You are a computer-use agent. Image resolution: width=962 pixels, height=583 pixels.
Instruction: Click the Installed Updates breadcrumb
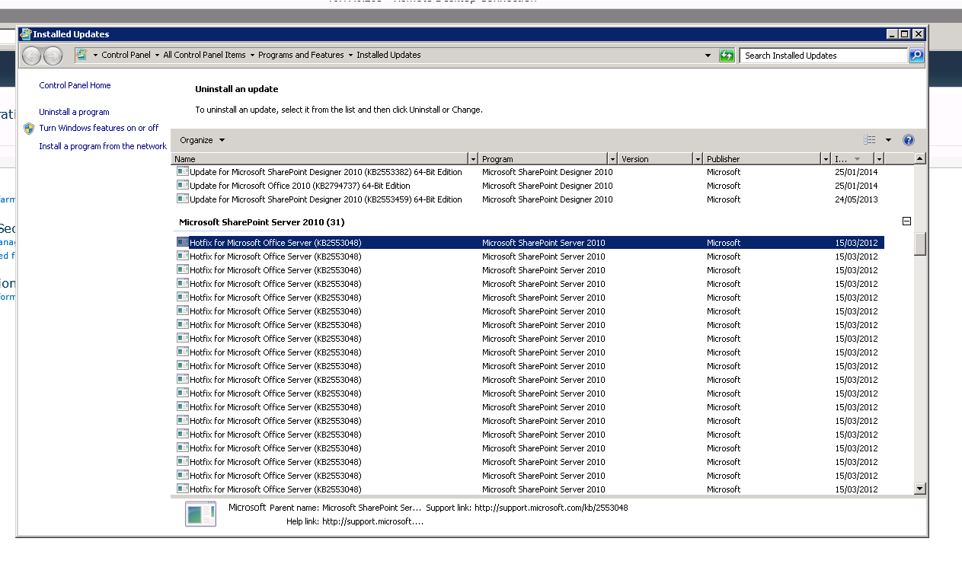[x=388, y=55]
